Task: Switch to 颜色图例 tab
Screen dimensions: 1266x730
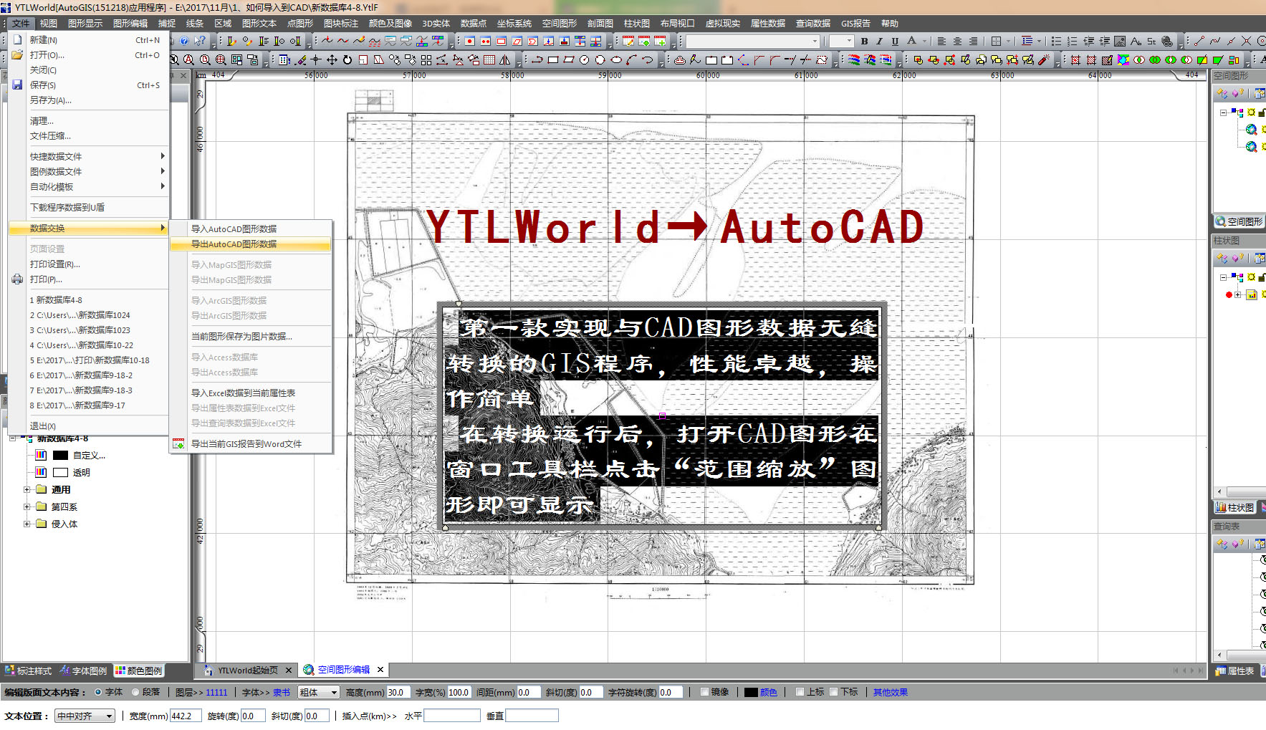Action: 139,671
